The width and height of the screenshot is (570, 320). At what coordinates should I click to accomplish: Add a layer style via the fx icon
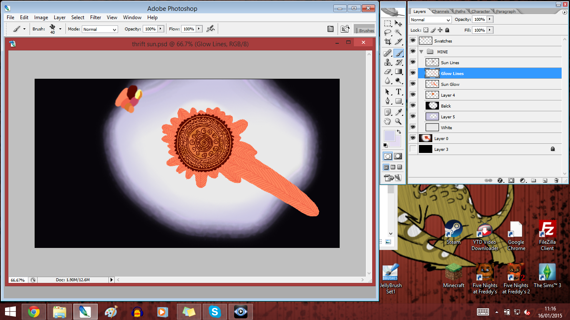pyautogui.click(x=500, y=180)
